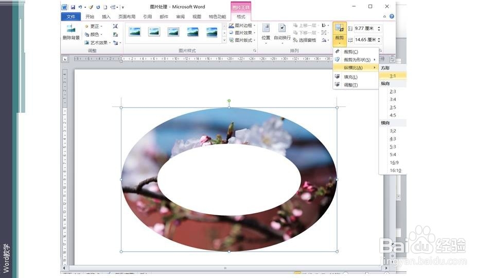
Task: Click the Crop (裁剪) icon button
Action: (x=339, y=29)
